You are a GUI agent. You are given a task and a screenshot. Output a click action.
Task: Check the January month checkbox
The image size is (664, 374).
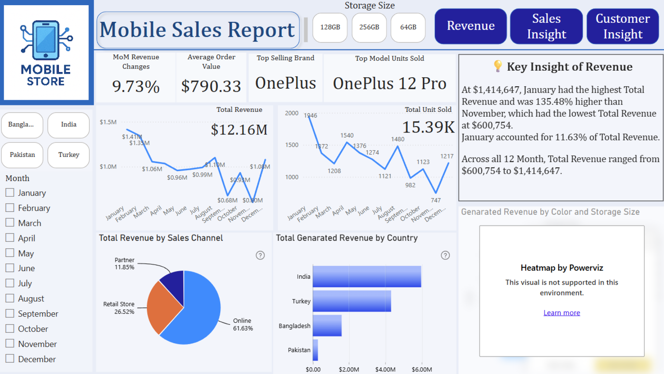tap(10, 193)
